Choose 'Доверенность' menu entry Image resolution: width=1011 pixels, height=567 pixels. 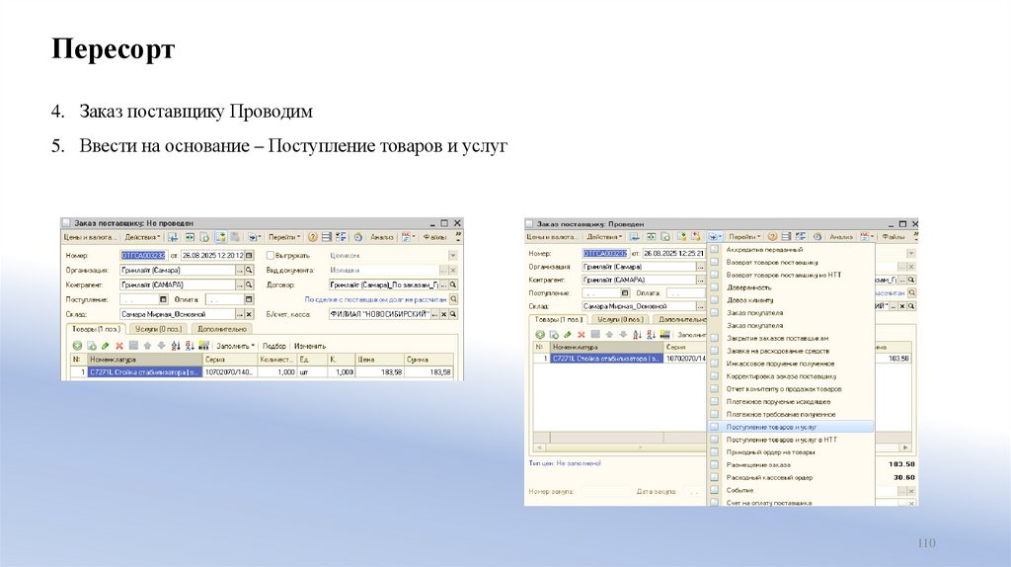(x=791, y=287)
